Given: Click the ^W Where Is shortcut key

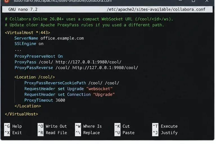Looking at the screenshot, I should click(78, 126).
